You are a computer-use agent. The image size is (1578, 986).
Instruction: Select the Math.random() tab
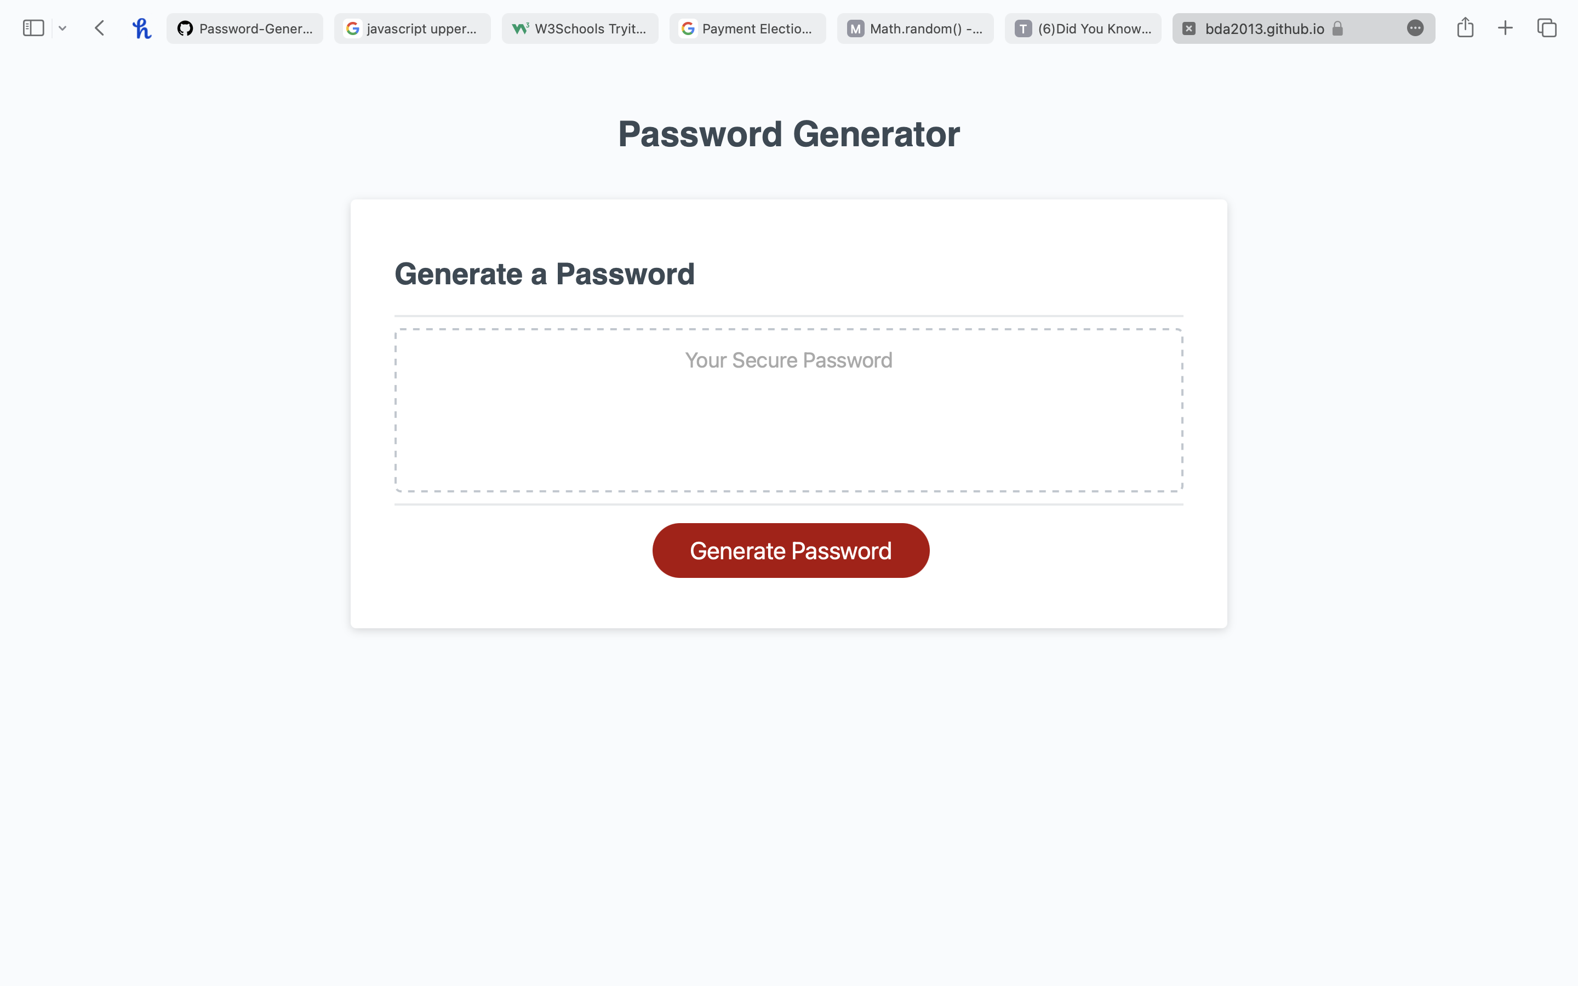tap(914, 27)
